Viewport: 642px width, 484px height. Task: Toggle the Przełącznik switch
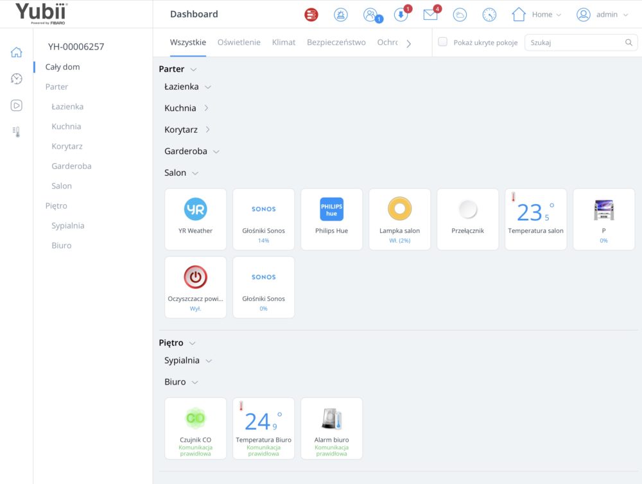[x=467, y=209]
